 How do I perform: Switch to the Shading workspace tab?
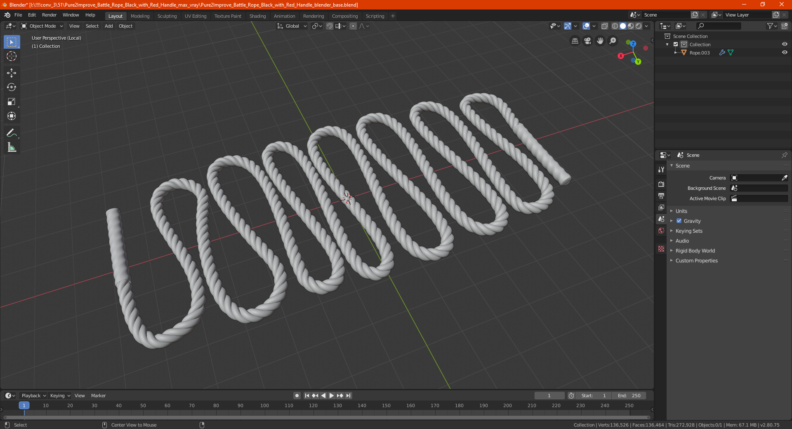pos(257,16)
